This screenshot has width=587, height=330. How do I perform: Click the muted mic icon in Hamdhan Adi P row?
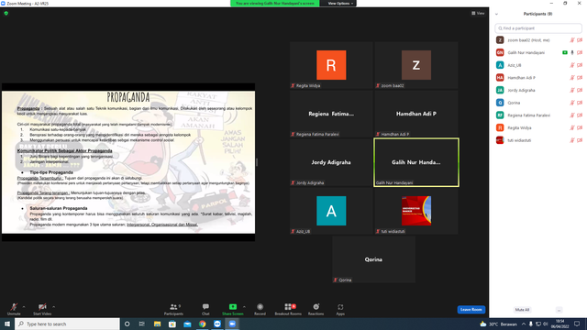point(572,78)
